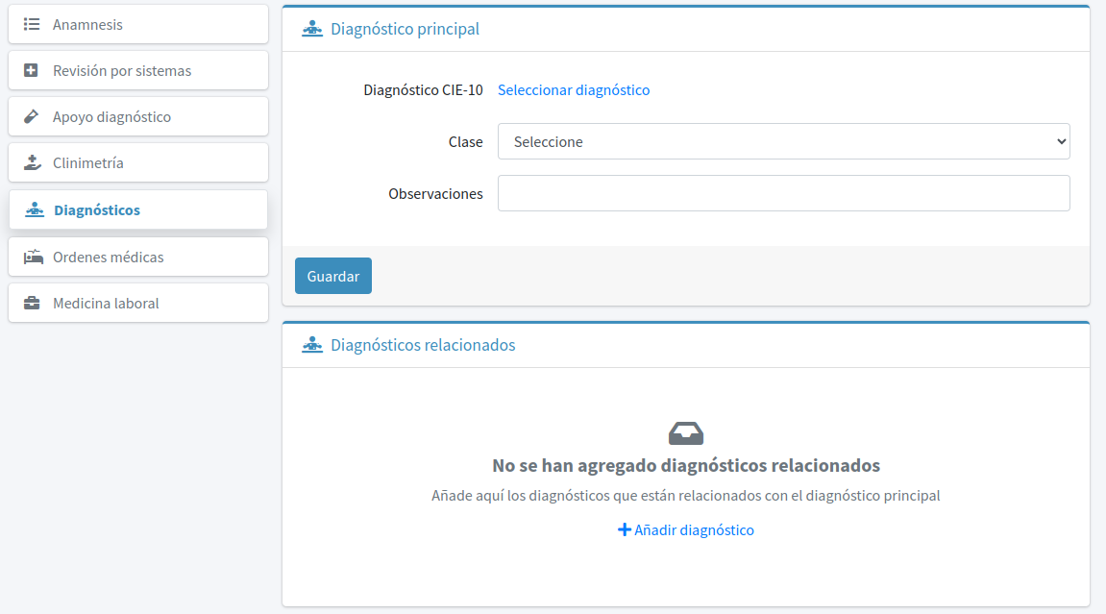This screenshot has width=1106, height=614.
Task: Click the medical briefcase icon for Medicina laboral
Action: click(x=32, y=303)
